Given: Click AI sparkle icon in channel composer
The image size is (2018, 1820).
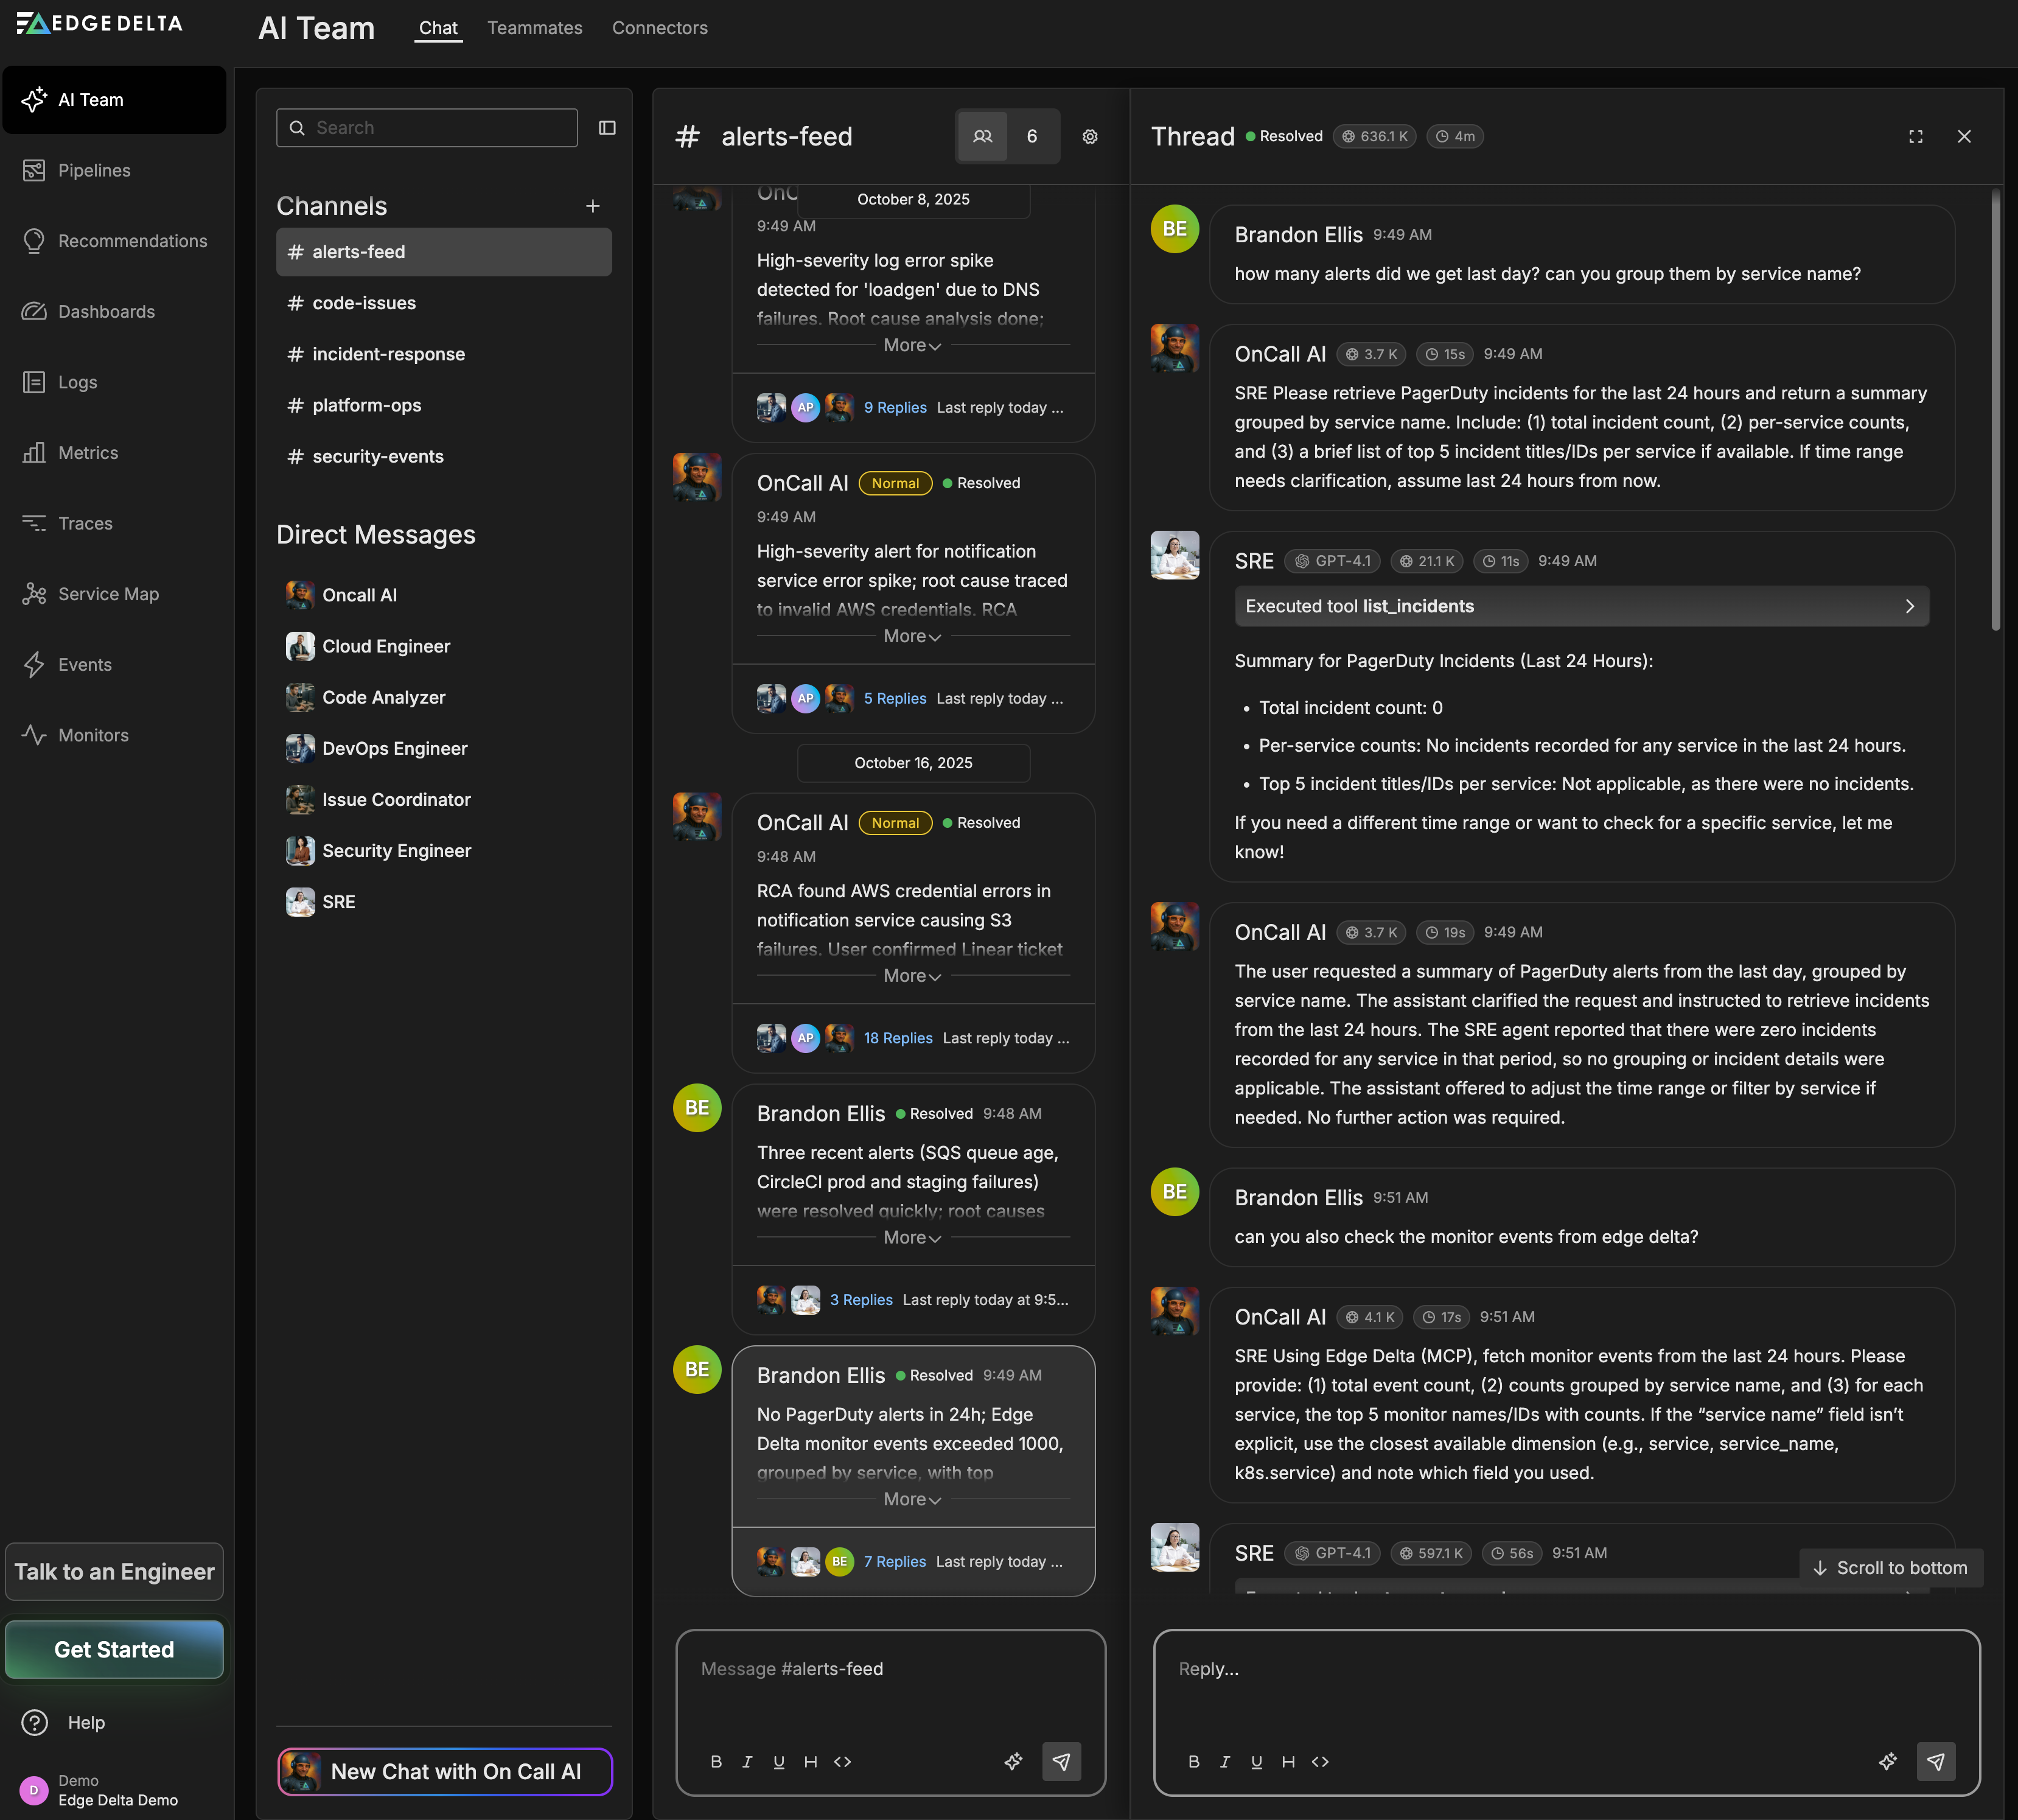Looking at the screenshot, I should point(1013,1761).
